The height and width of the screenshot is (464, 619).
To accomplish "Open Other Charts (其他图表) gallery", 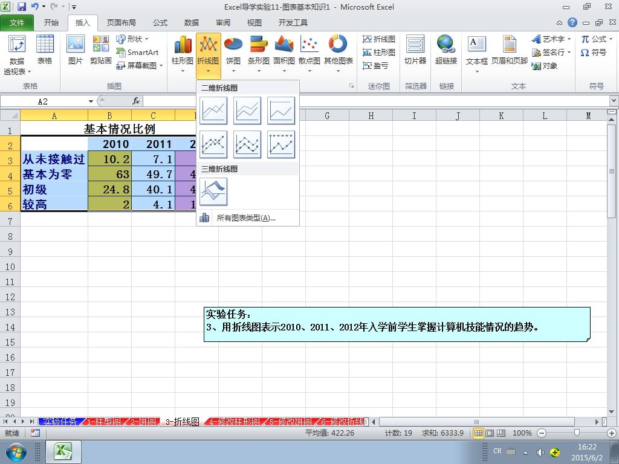I will point(339,54).
